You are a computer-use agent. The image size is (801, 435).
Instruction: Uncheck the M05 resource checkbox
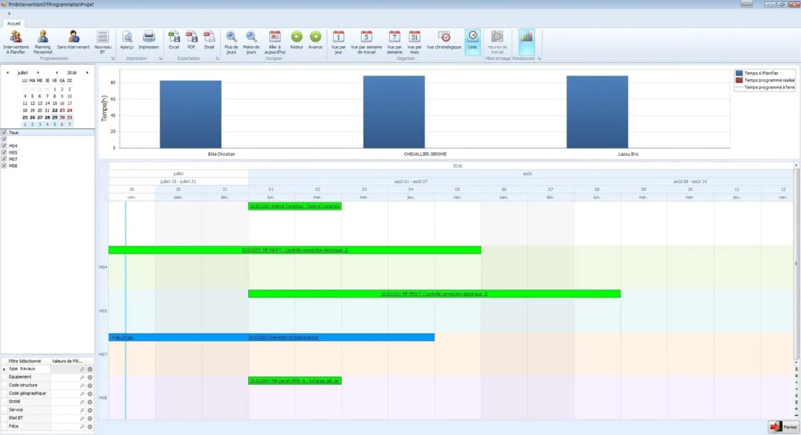tap(4, 152)
